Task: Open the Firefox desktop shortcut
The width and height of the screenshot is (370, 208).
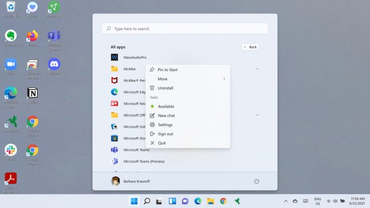Action: (32, 38)
